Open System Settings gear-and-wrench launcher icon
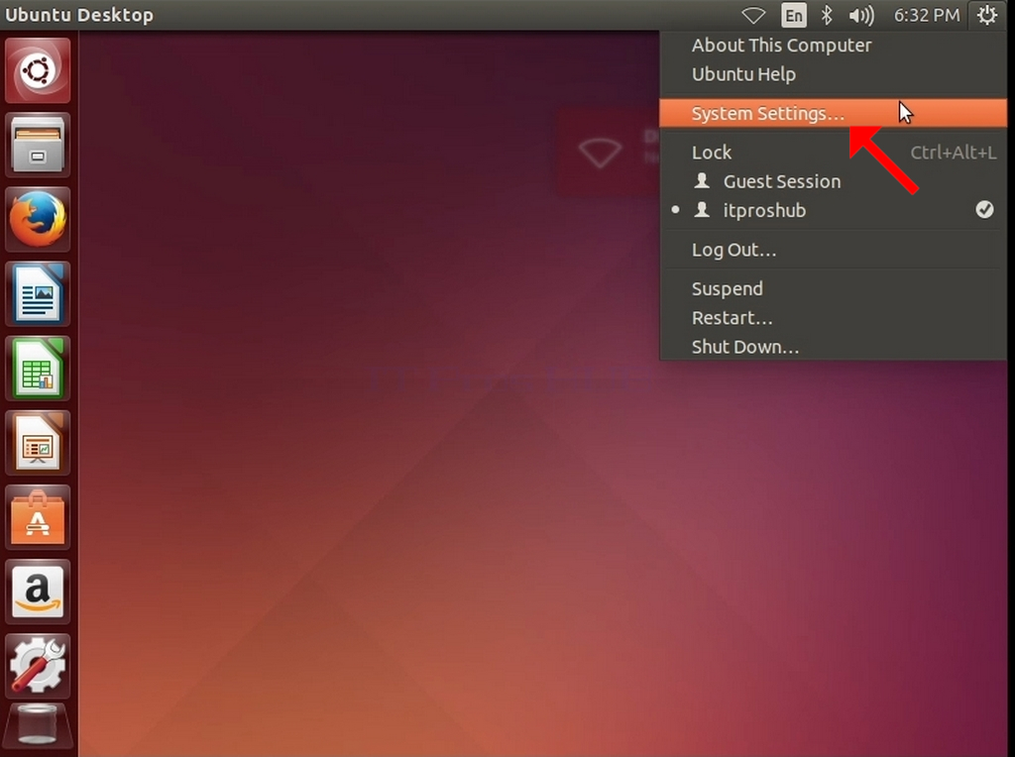The image size is (1015, 757). [x=38, y=667]
